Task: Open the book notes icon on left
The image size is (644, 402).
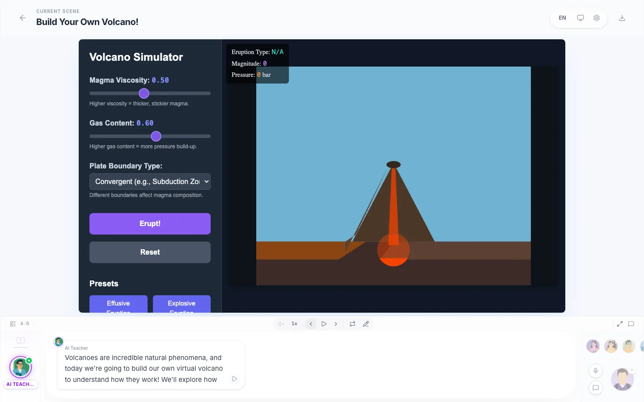Action: pos(21,340)
